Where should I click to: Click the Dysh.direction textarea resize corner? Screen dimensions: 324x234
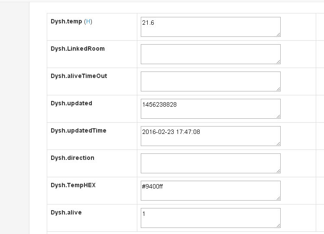click(x=278, y=171)
